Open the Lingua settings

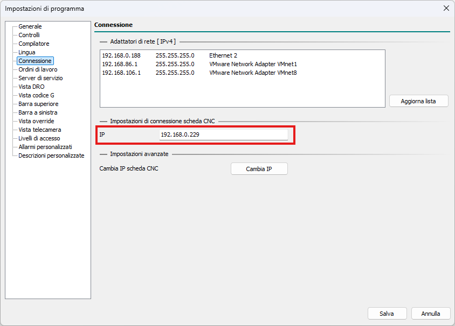26,52
